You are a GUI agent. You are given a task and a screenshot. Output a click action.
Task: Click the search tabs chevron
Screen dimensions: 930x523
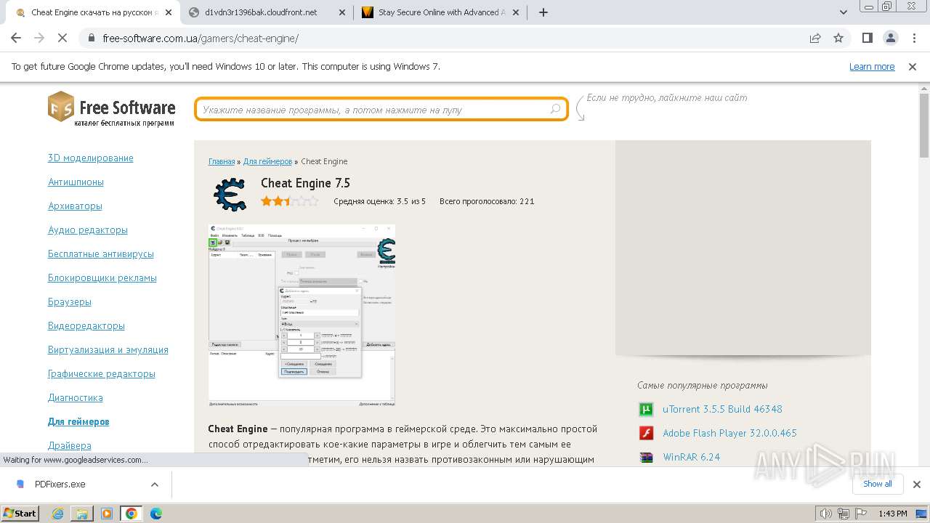point(844,12)
